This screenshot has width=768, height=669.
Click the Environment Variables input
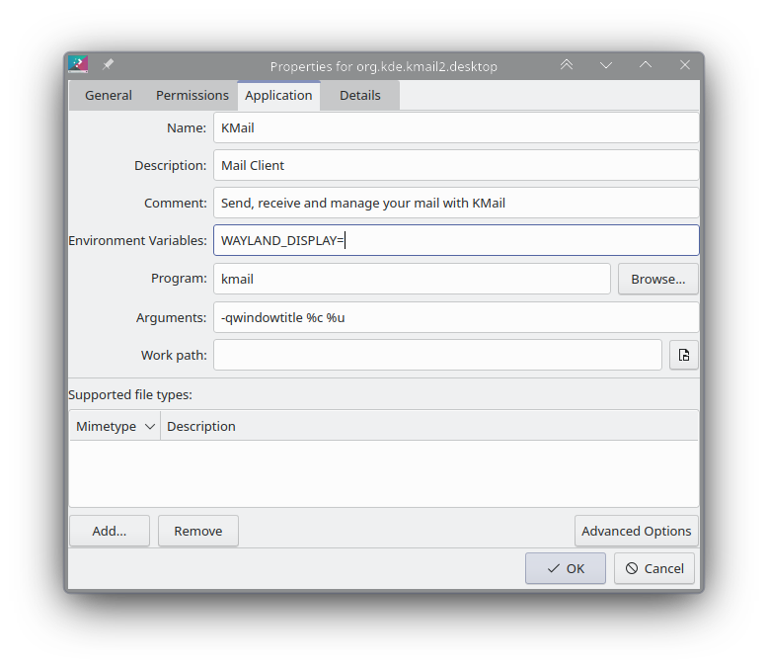[456, 240]
